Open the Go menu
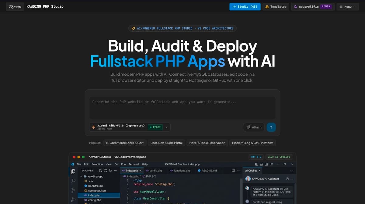The height and width of the screenshot is (204, 365). pos(116,164)
